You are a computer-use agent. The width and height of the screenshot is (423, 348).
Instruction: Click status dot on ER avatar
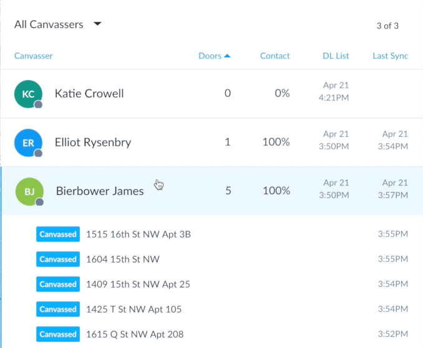(x=38, y=153)
